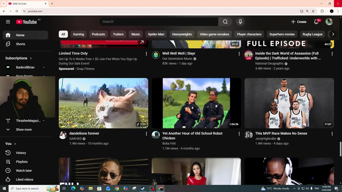Viewport: 342px width, 192px height.
Task: Open the Well Well Well | Slayr title
Action: click(179, 53)
